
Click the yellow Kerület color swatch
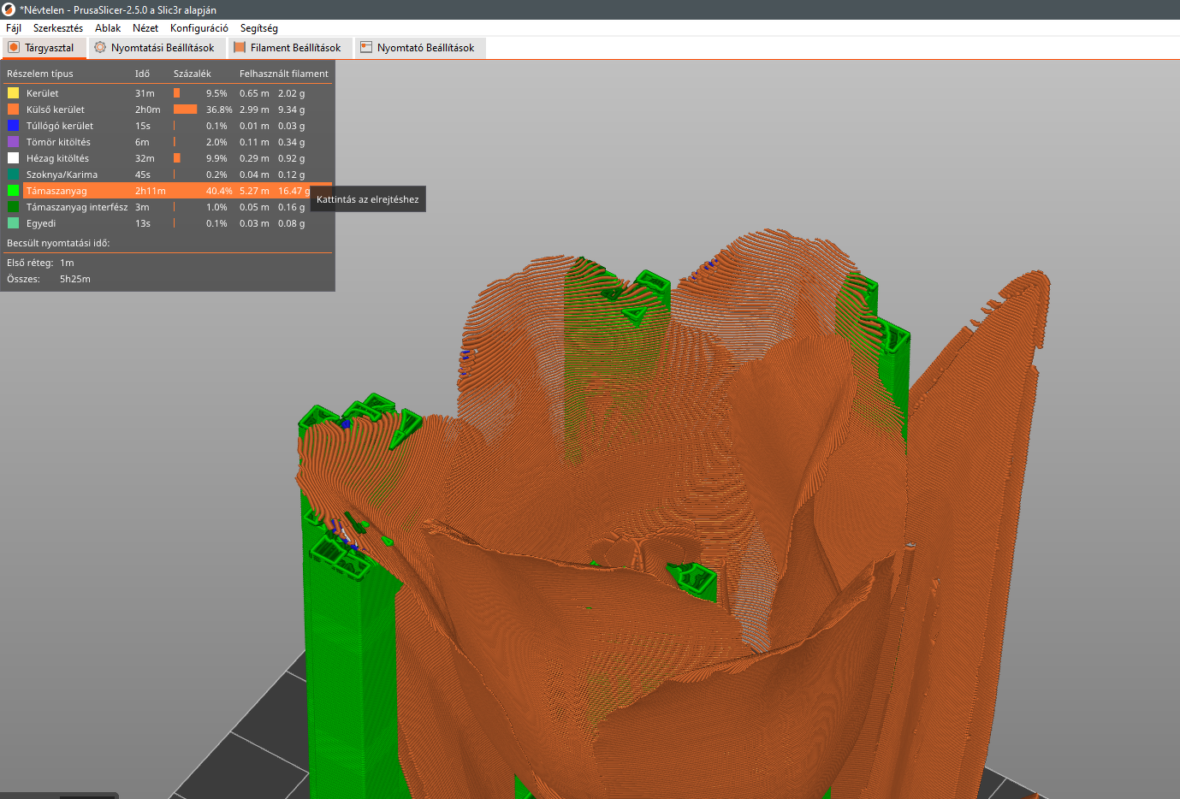13,93
